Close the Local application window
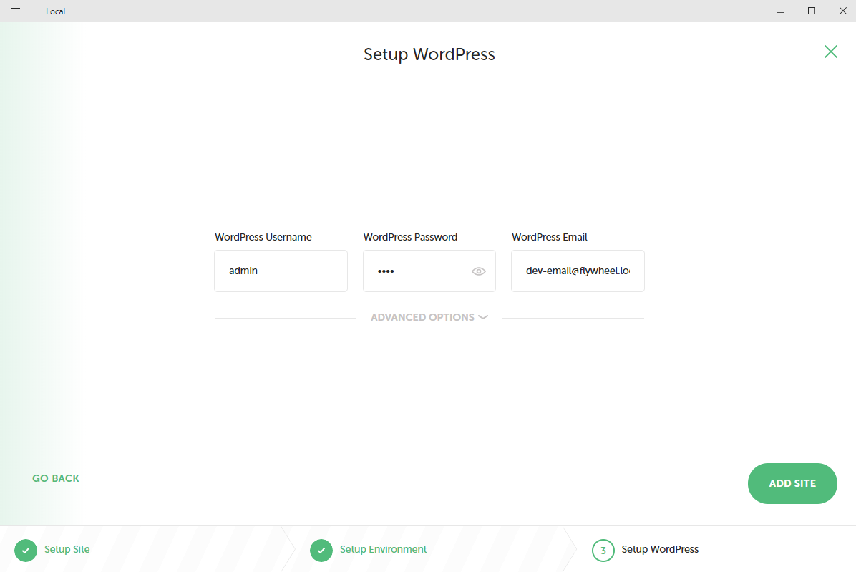Screen dimensions: 856x572 tap(842, 11)
